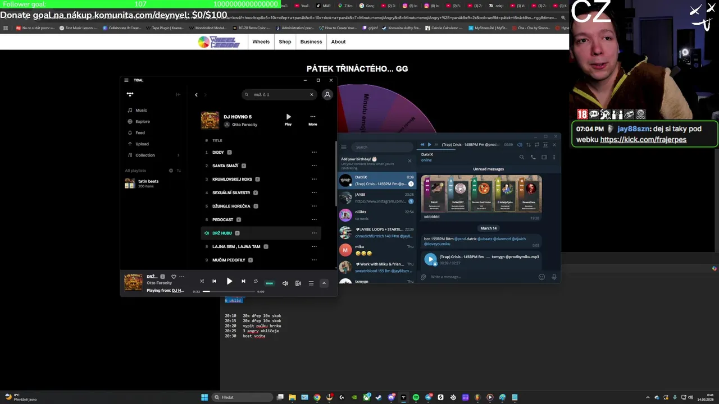Focus the Telegram Search field
This screenshot has height=404, width=719.
click(x=382, y=147)
